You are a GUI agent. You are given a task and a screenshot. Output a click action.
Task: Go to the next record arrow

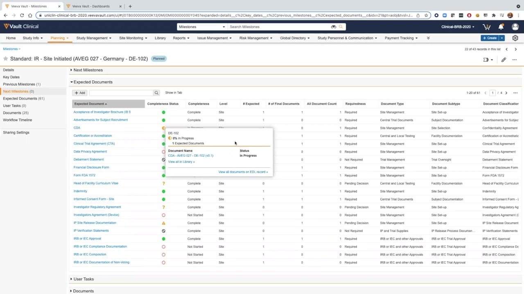click(515, 49)
